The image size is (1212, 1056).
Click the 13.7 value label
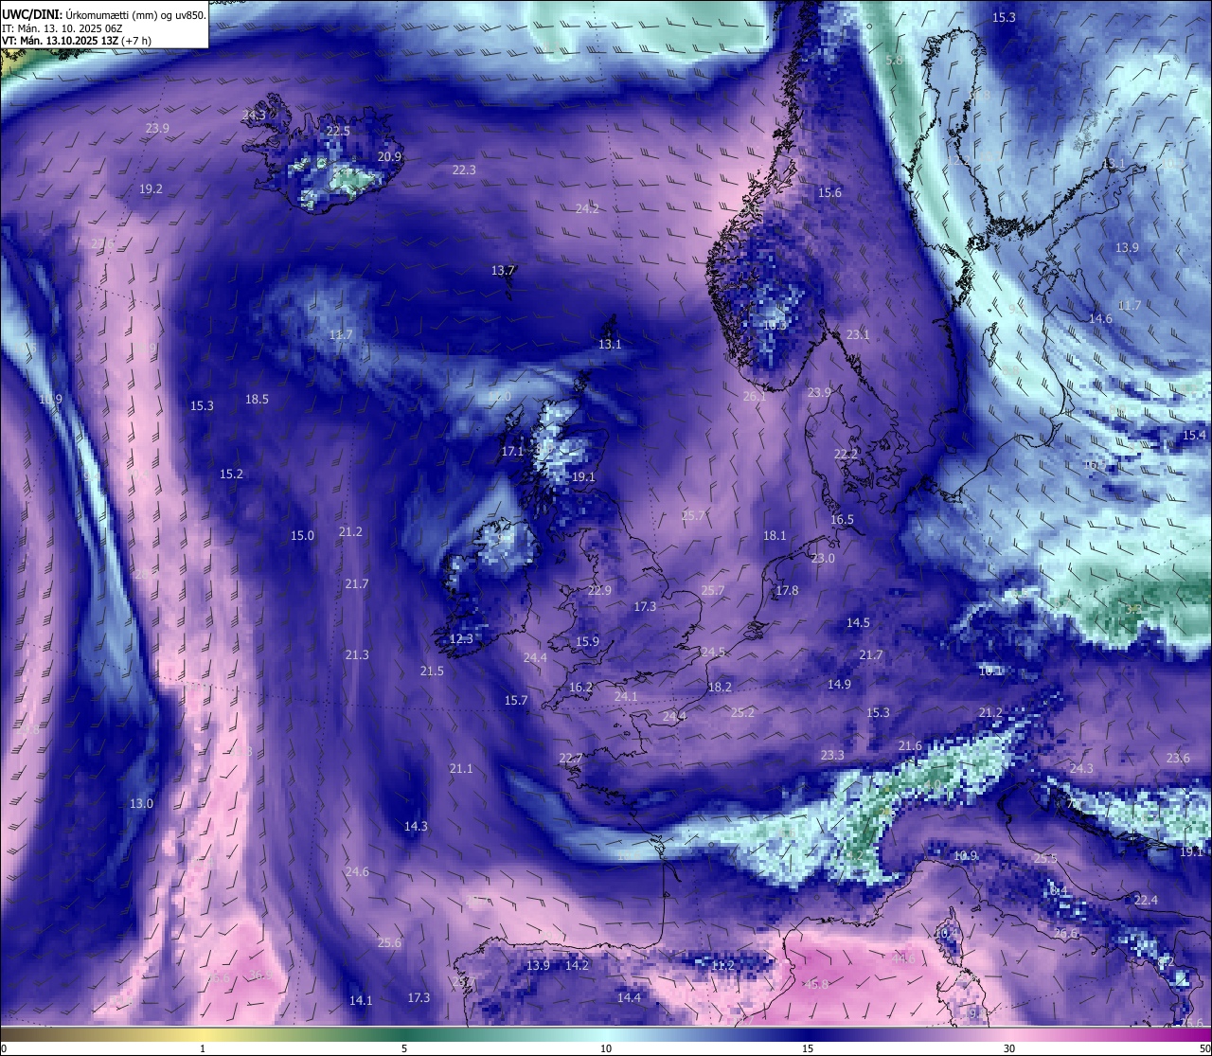[503, 270]
